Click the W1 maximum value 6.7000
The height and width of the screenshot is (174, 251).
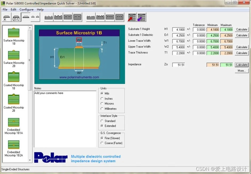(x=226, y=41)
